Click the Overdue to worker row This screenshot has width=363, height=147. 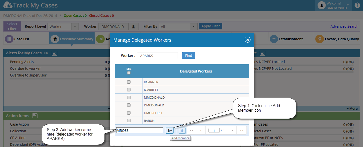point(25,69)
